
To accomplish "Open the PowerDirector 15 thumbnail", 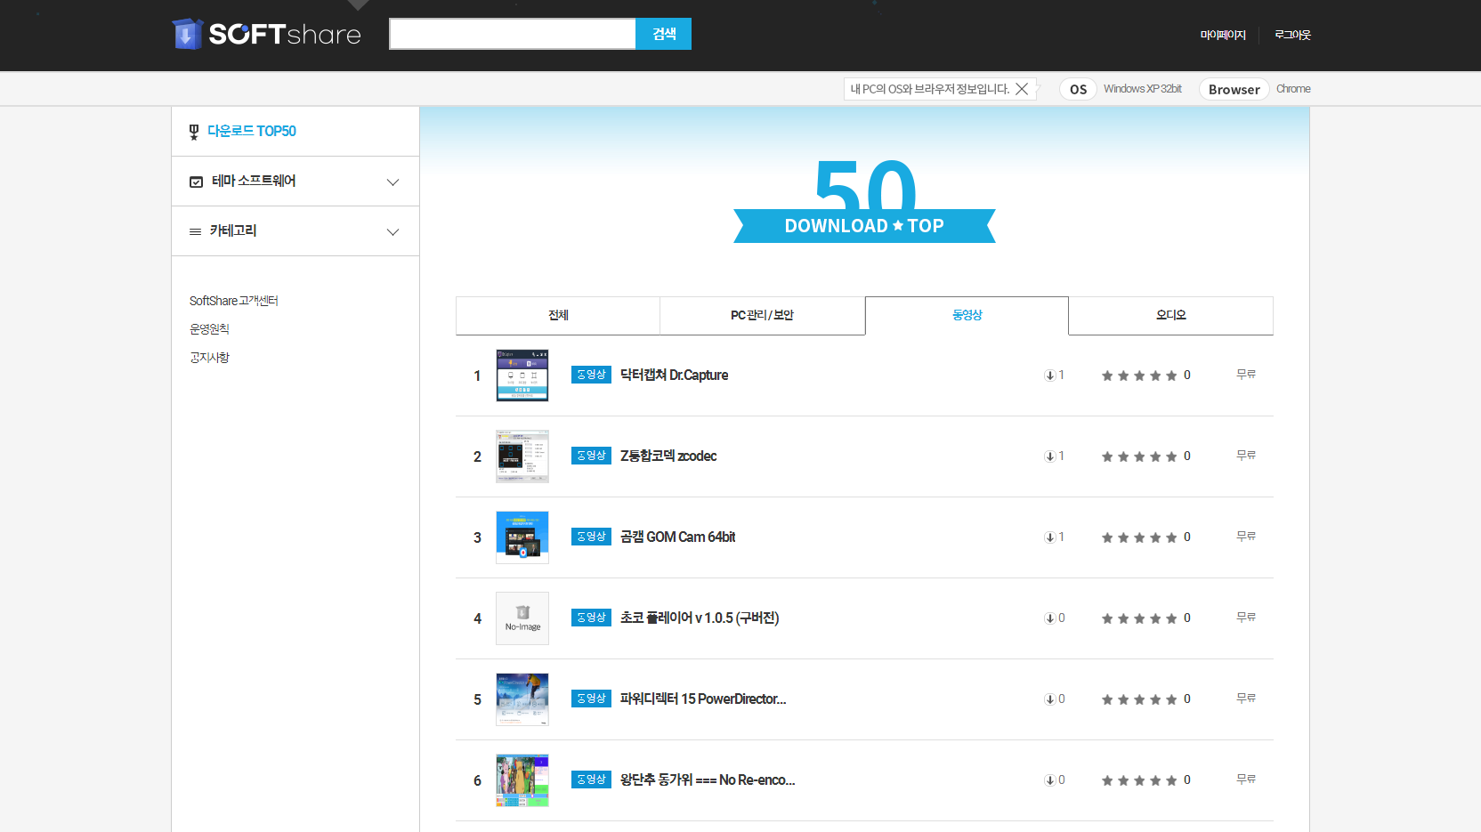I will tap(522, 699).
